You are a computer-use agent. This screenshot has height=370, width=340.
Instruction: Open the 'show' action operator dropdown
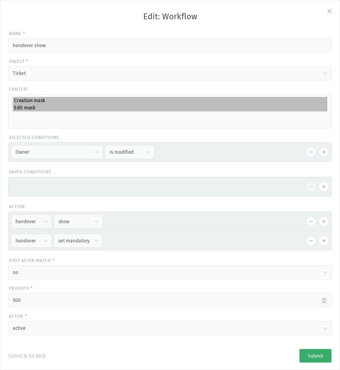(78, 221)
